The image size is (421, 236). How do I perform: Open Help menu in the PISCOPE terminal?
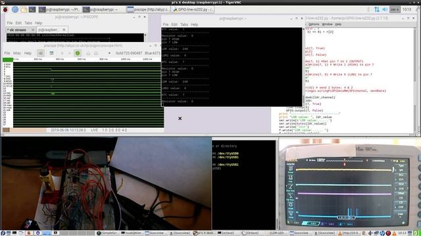38,23
